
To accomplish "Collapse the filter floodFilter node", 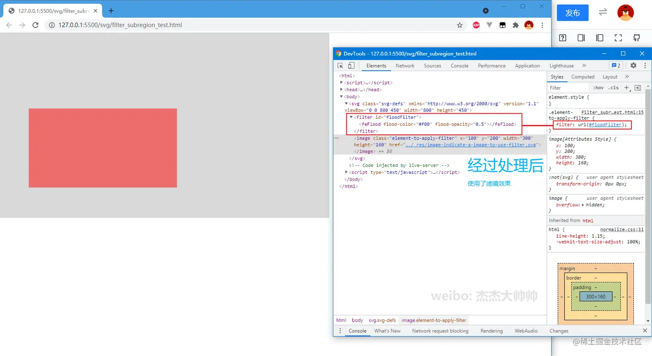I will 351,117.
